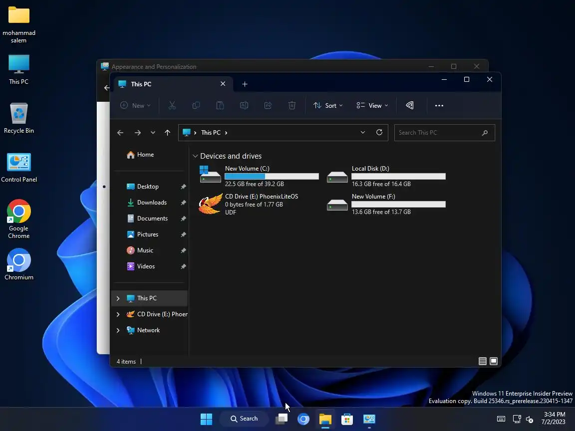
Task: Refresh the This PC view
Action: coord(379,132)
